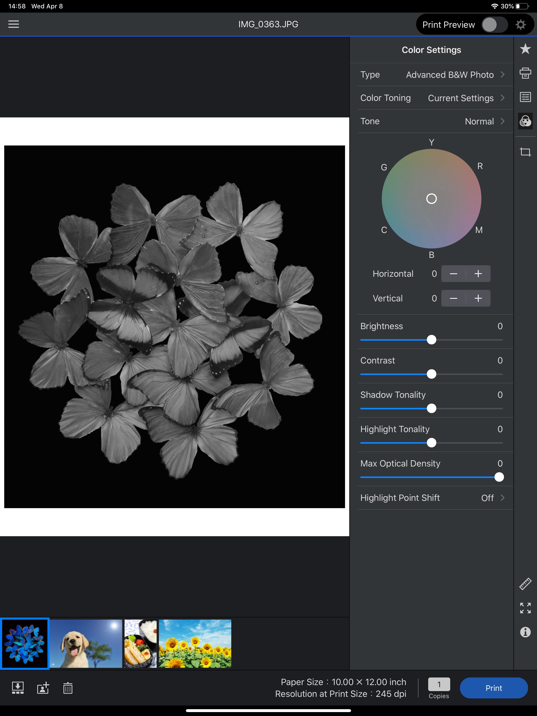
Task: Open the color settings sidebar tab
Action: [x=525, y=121]
